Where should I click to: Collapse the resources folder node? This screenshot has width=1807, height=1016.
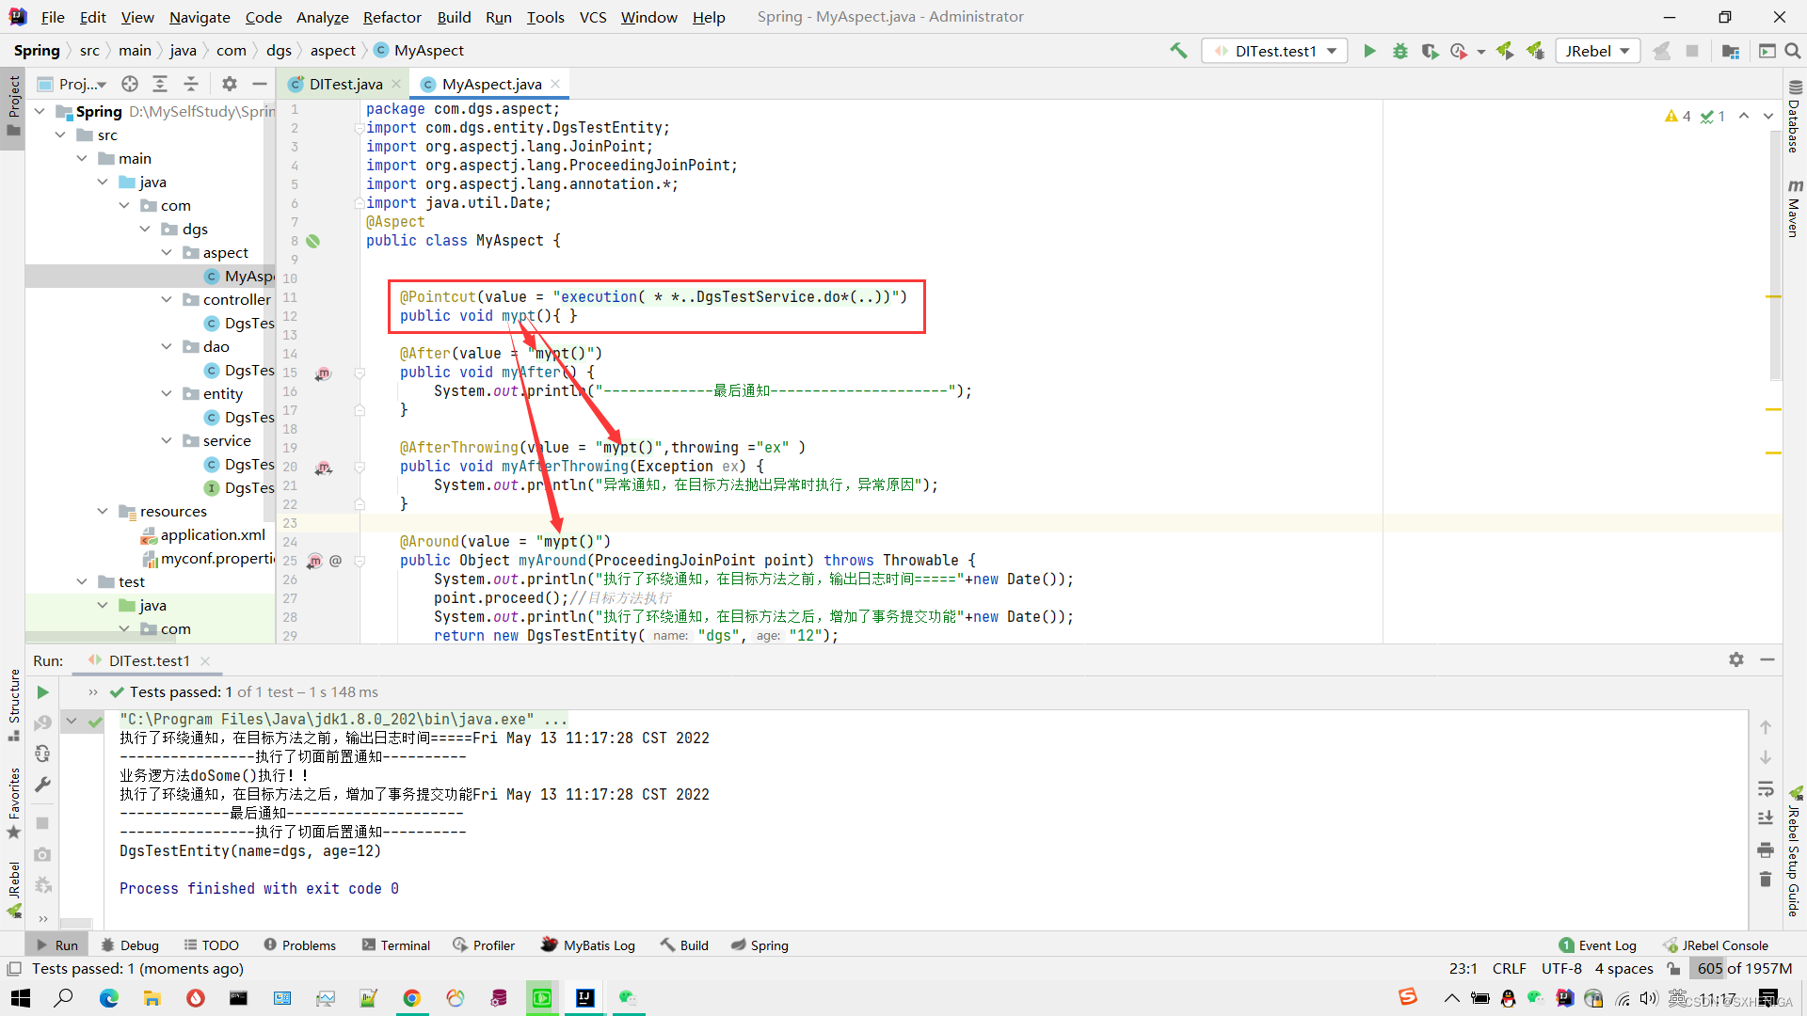pyautogui.click(x=103, y=511)
